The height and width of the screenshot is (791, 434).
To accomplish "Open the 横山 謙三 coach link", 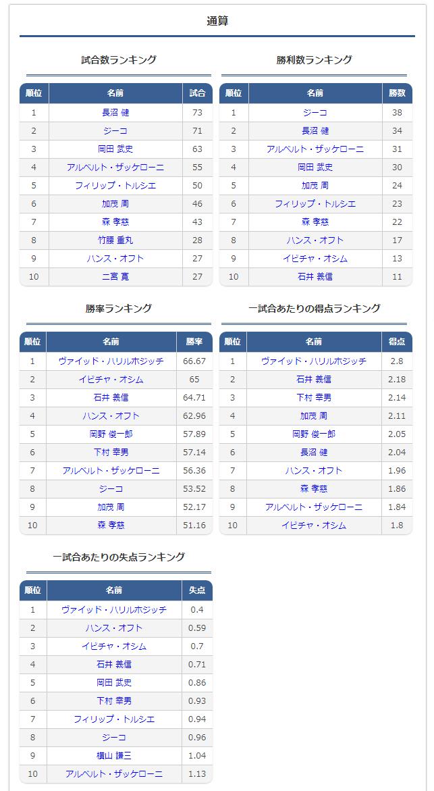I will click(114, 755).
